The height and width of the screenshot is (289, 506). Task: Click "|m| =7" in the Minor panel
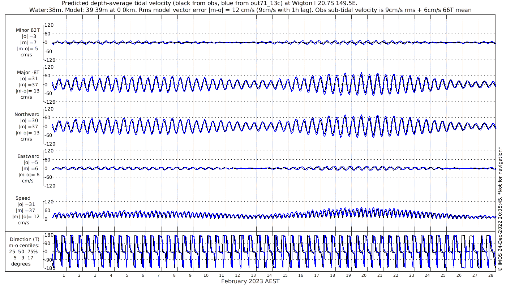pyautogui.click(x=28, y=43)
